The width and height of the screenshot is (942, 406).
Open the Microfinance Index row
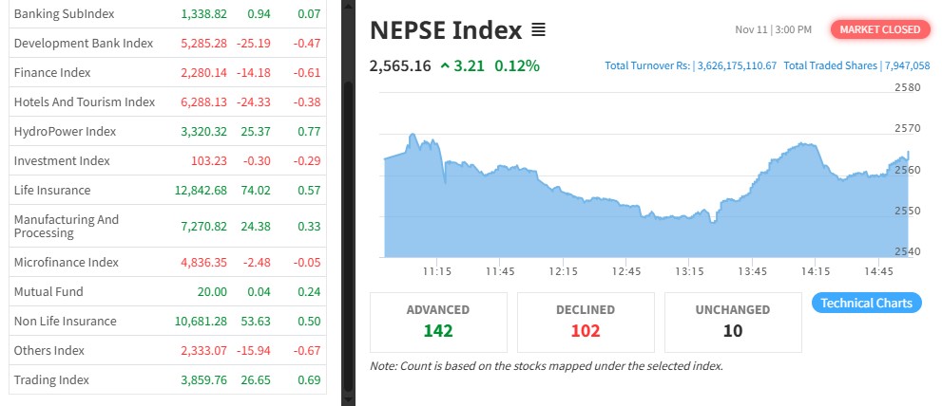(67, 262)
